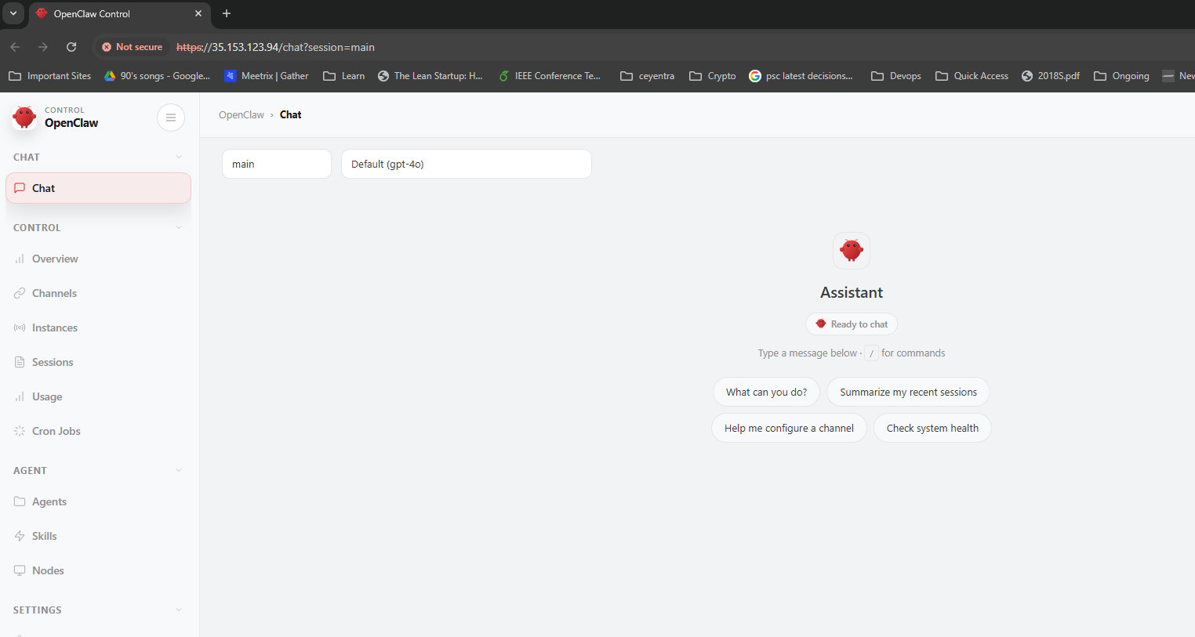Click "Check system health" suggestion button
Screen dimensions: 1195x637
click(932, 429)
